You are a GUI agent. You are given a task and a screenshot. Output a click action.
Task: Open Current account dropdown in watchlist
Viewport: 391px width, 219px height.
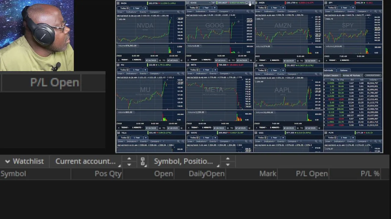point(88,162)
